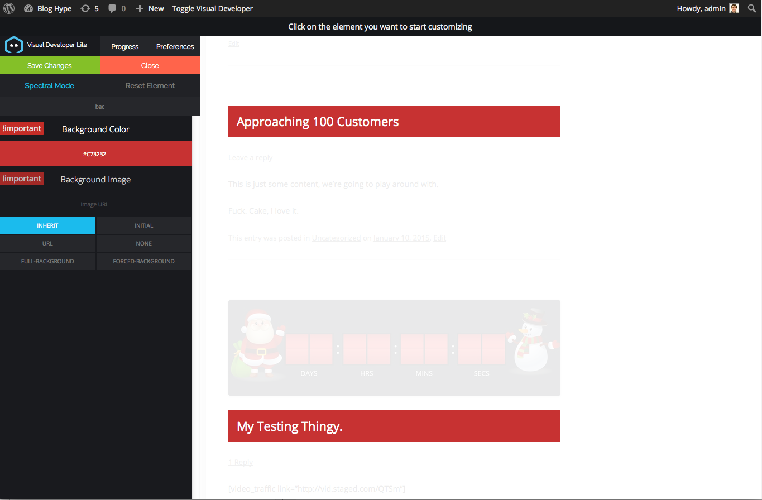The height and width of the screenshot is (500, 762).
Task: Click the Background Image section heading
Action: 95,179
